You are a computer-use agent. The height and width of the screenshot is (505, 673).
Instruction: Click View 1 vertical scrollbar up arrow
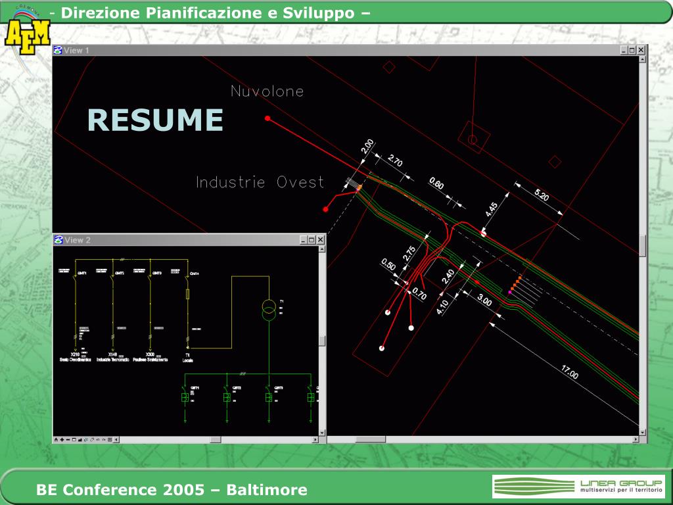(643, 59)
